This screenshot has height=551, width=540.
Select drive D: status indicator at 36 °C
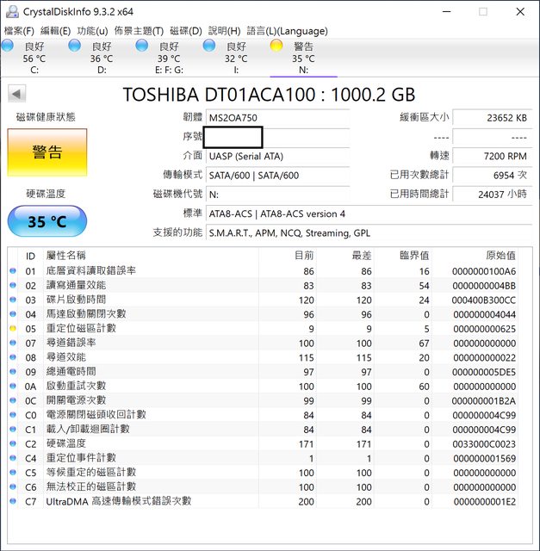(75, 46)
